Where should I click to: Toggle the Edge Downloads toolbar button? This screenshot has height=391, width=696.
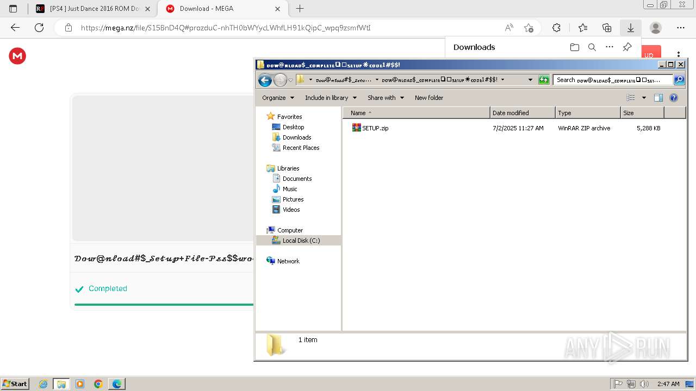[631, 28]
